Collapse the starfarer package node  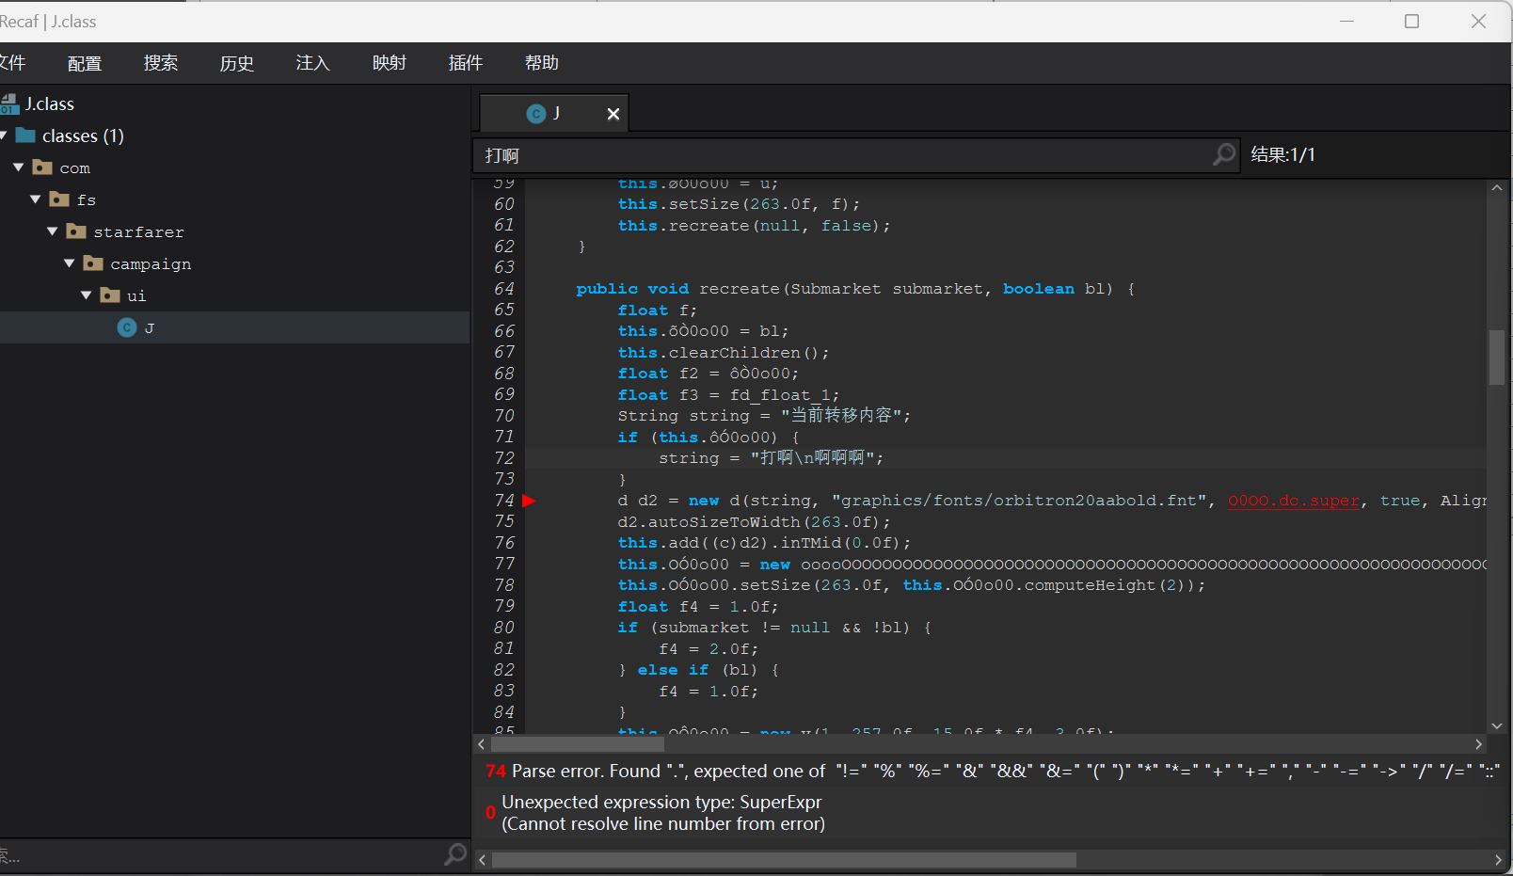tap(53, 231)
